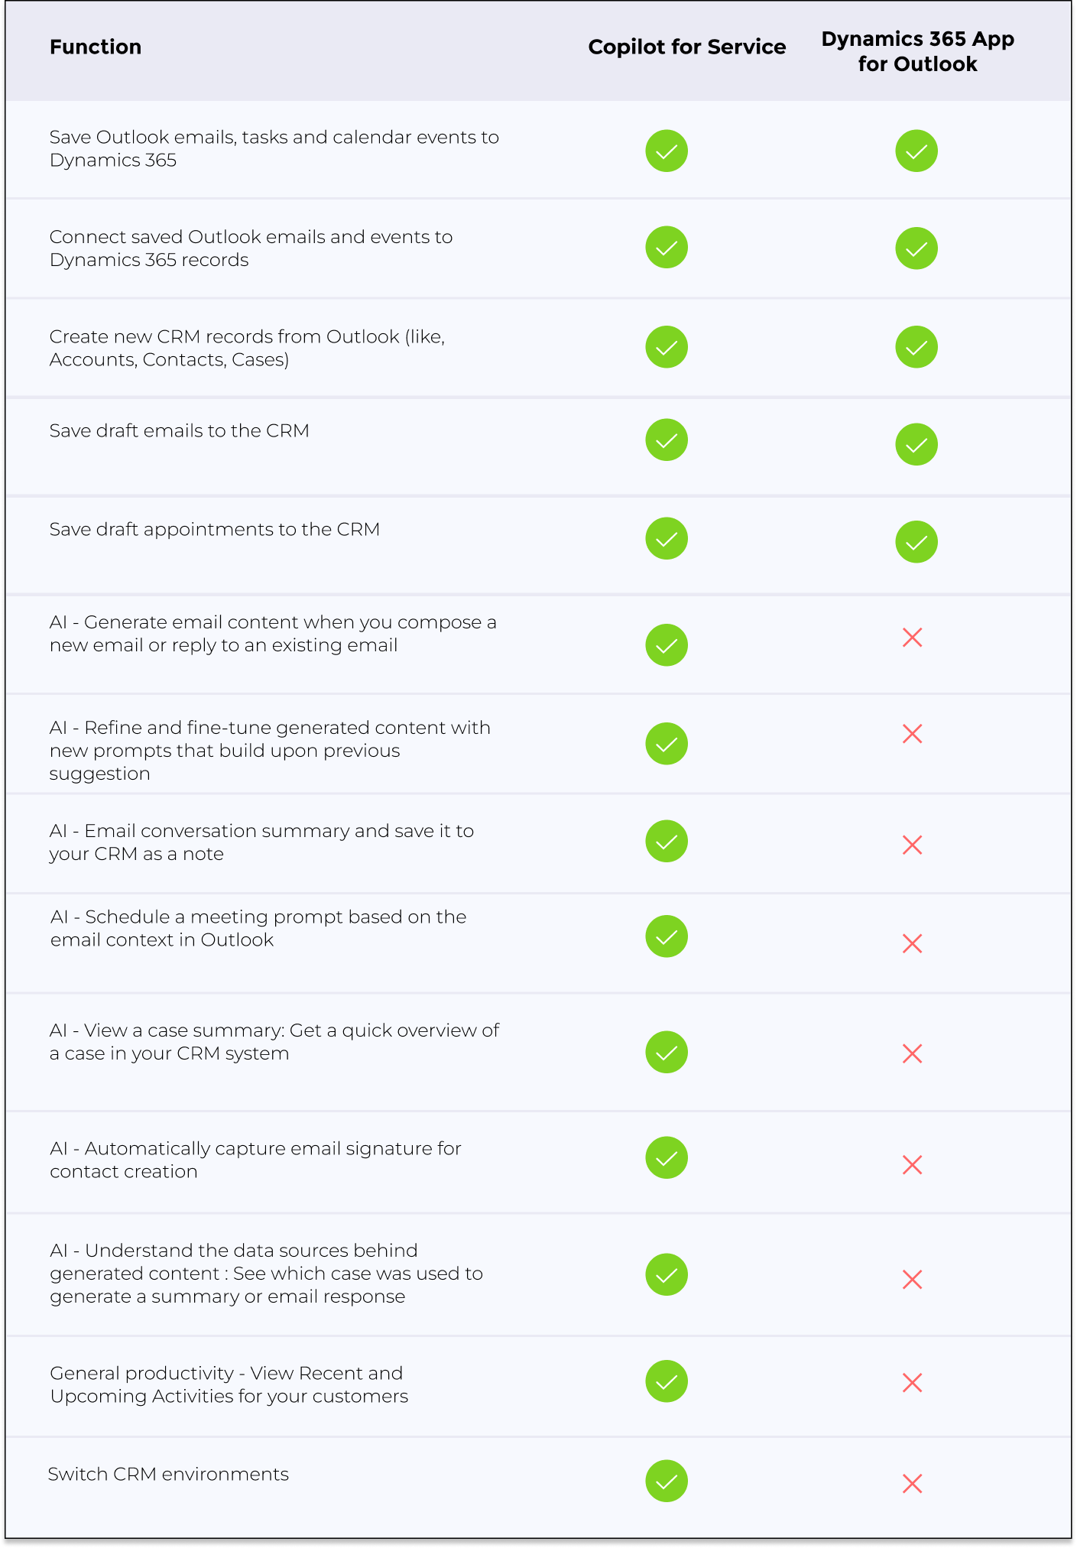Click red X for Generate email content row
This screenshot has height=1548, width=1077.
coord(913,638)
